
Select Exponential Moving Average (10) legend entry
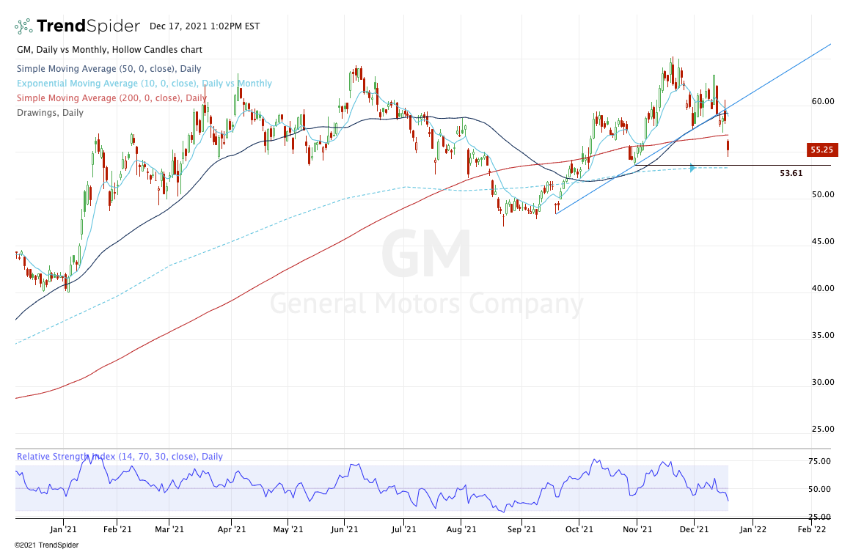point(144,84)
